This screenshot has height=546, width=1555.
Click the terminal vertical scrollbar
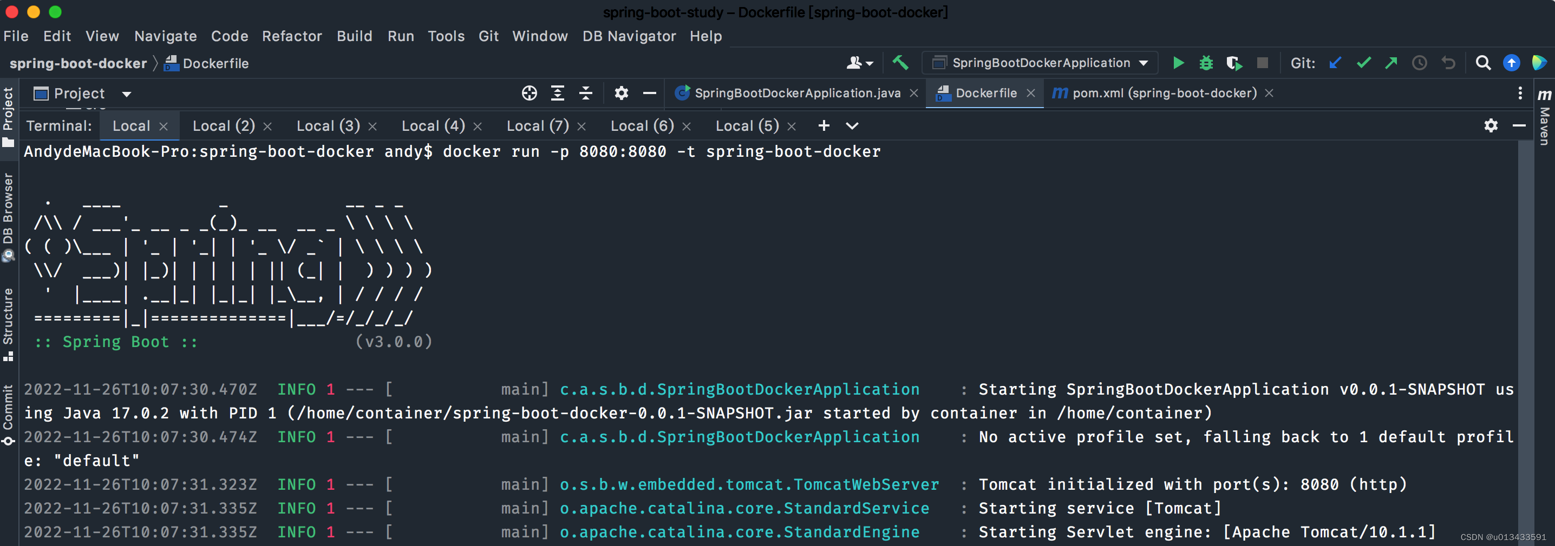click(x=1525, y=342)
